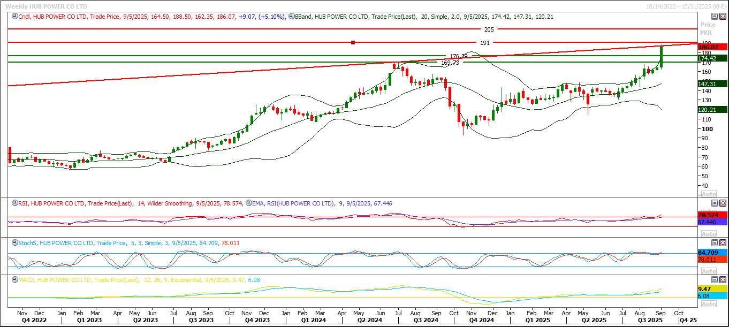Click the clock icon beside the BBand indicator
Viewport: 729px width, 327px height.
point(292,17)
